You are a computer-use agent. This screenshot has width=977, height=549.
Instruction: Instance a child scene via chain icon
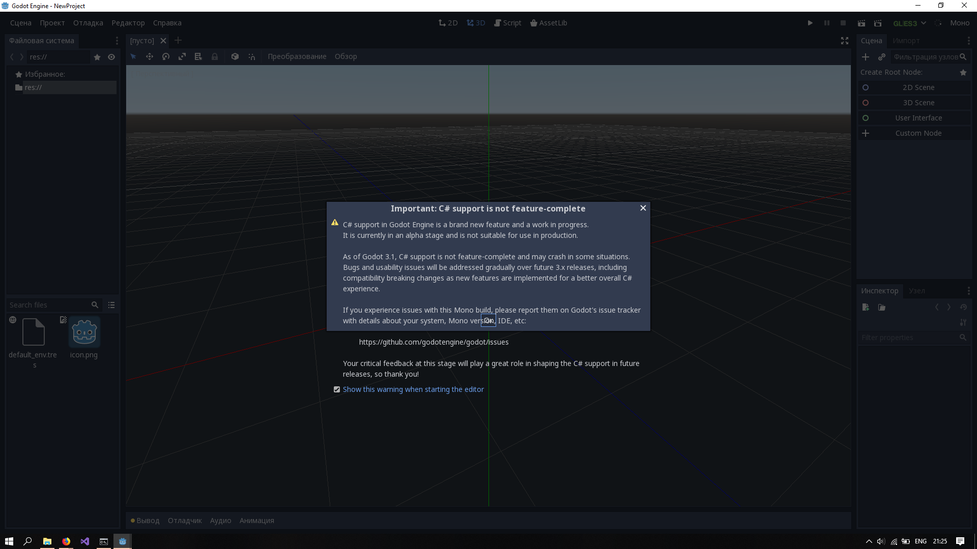[x=882, y=57]
